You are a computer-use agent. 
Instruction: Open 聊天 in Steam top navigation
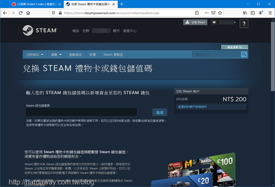coord(116,31)
